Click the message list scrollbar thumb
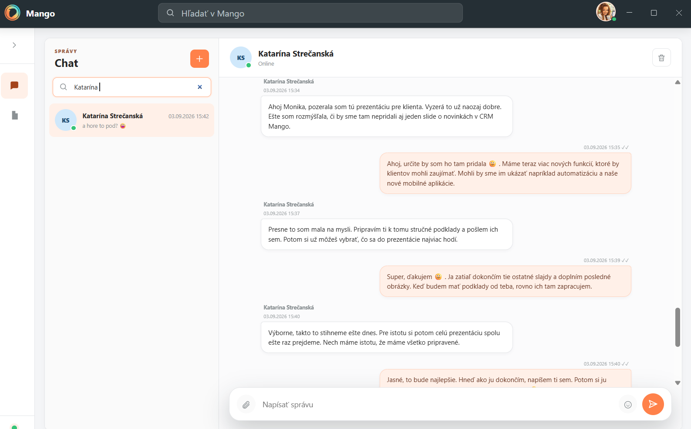Screen dimensions: 691x429 [x=678, y=327]
